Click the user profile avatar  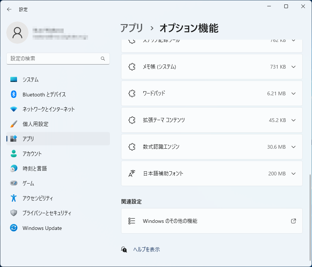coord(17,33)
